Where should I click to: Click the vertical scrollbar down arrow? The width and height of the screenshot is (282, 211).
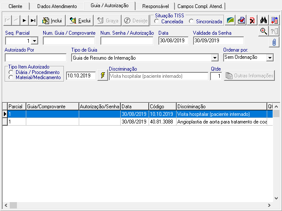(x=276, y=198)
